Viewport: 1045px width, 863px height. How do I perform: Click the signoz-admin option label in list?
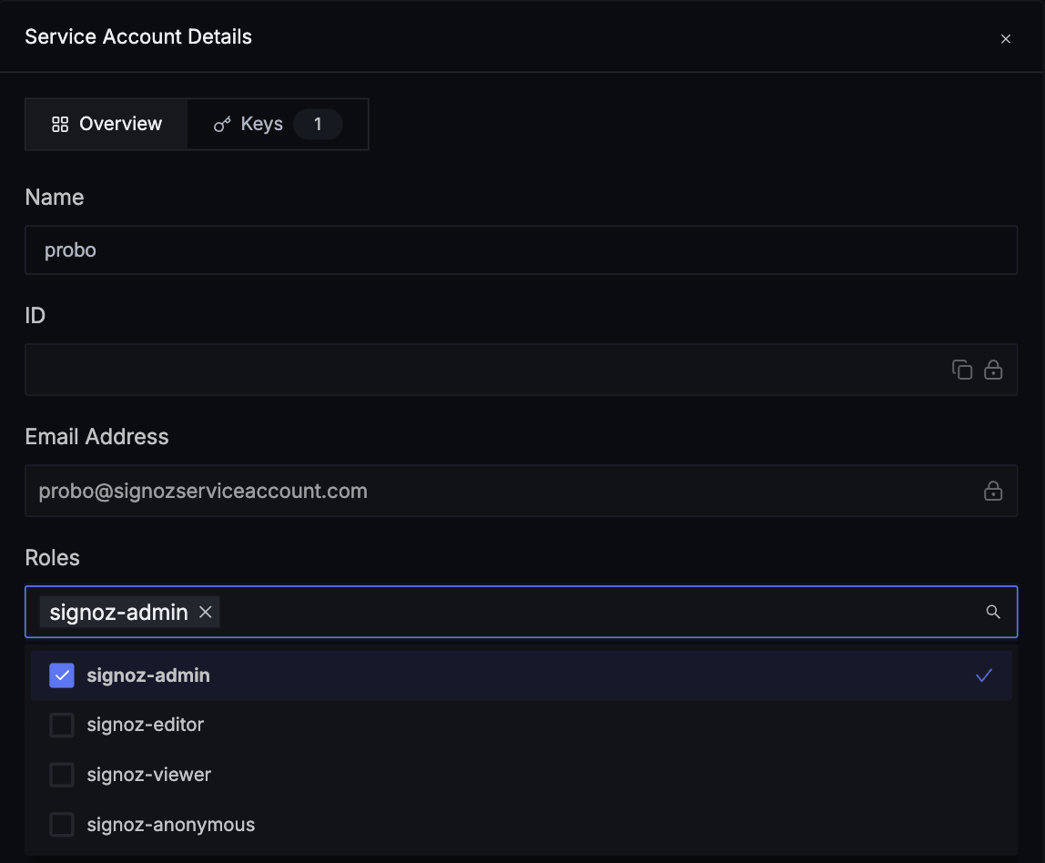pyautogui.click(x=148, y=675)
